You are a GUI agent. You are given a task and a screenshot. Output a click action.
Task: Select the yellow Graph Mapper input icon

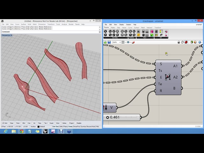[x=139, y=35]
